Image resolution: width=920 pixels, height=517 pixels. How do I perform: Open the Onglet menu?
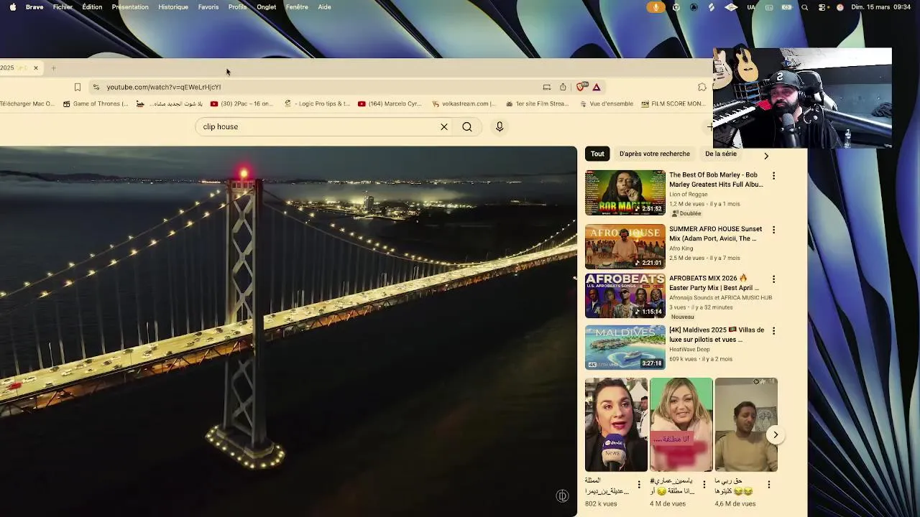(x=266, y=7)
